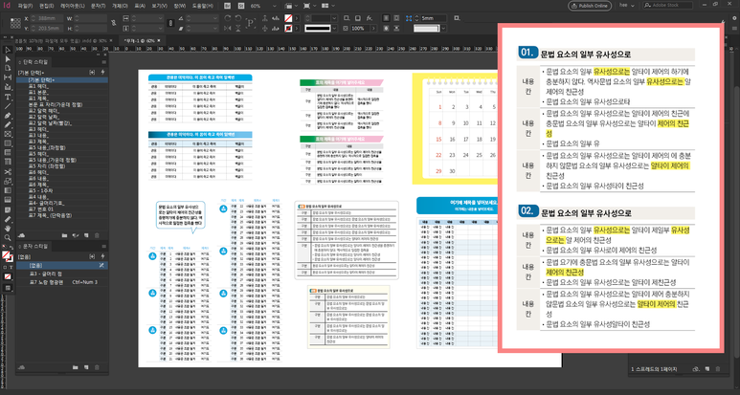Expand the opacity 100% slider arrow
This screenshot has width=740, height=395.
tap(373, 29)
